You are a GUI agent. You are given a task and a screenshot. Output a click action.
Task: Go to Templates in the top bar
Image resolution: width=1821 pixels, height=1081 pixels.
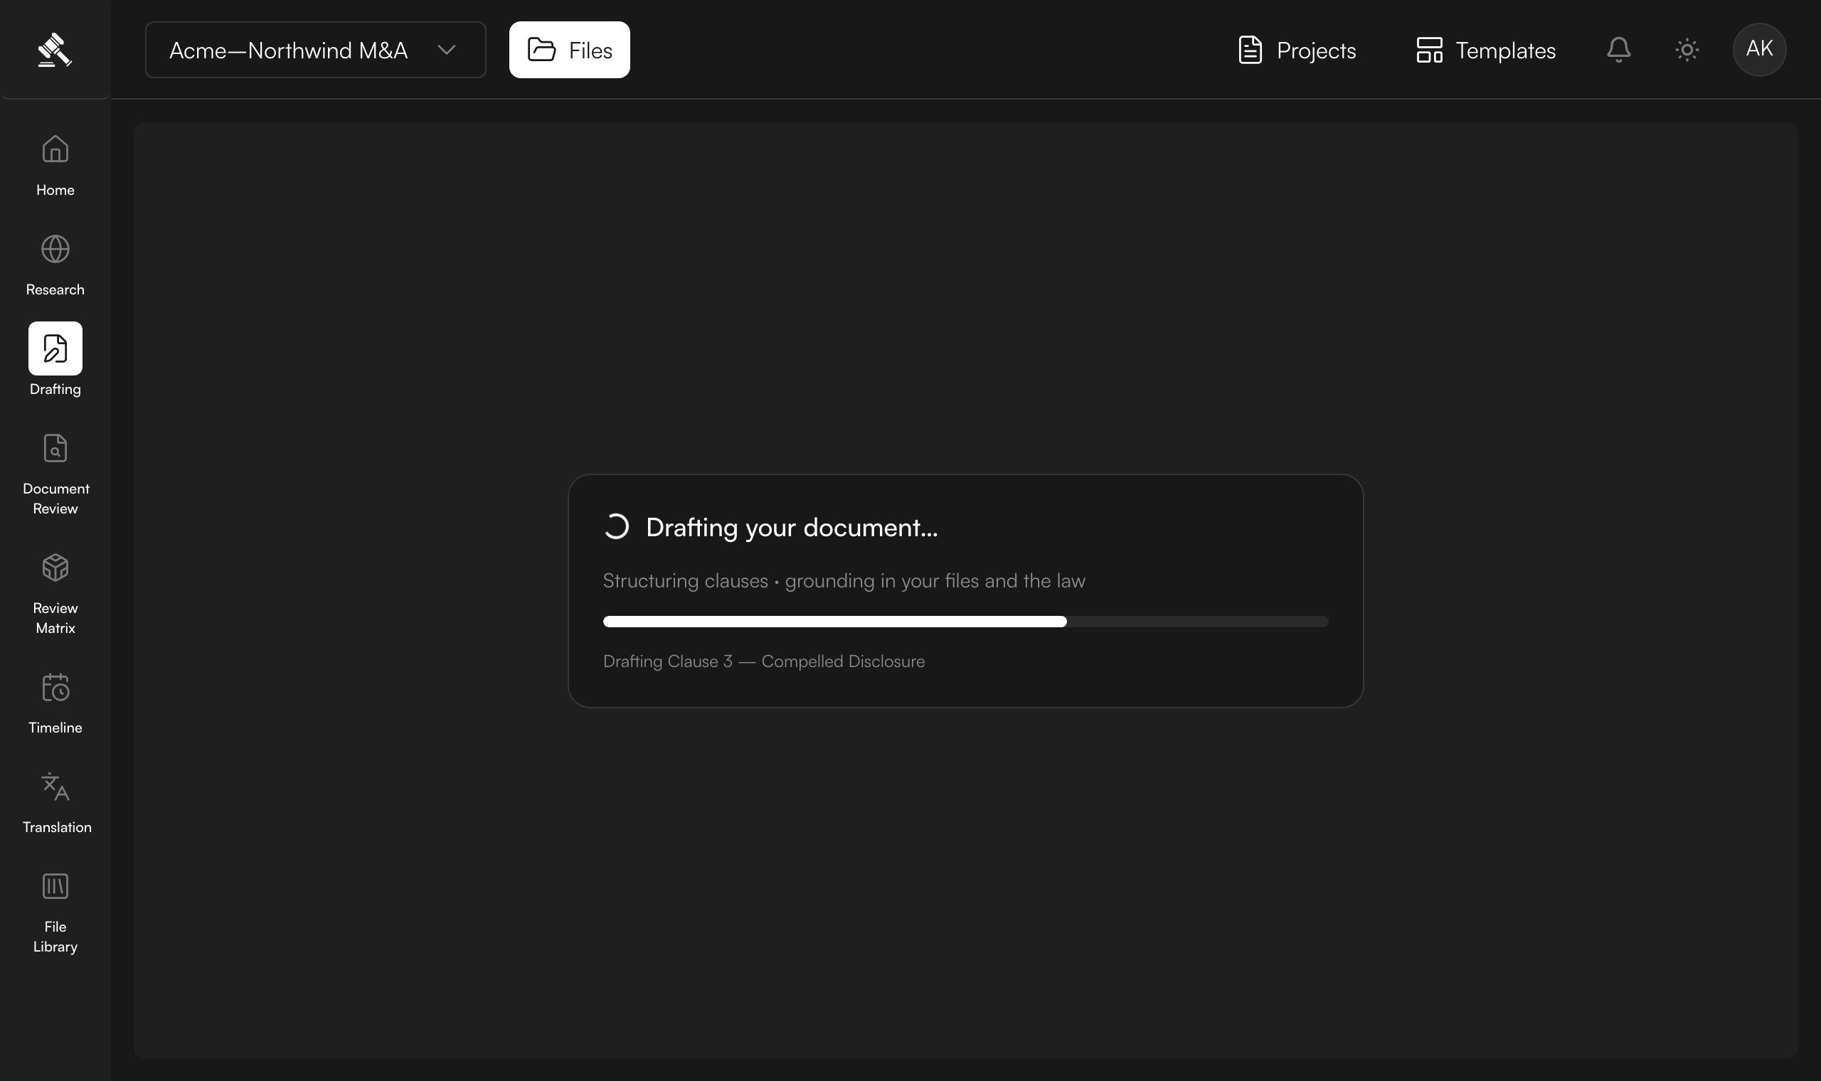coord(1486,50)
